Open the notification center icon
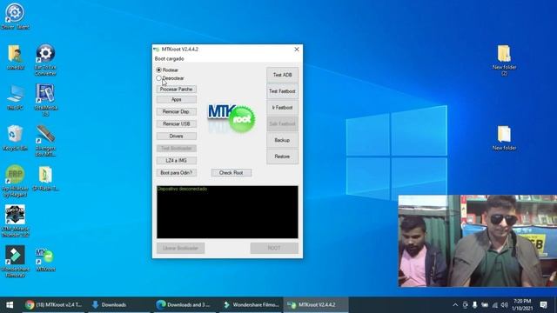Screen dimensions: 557x313 click(543, 305)
